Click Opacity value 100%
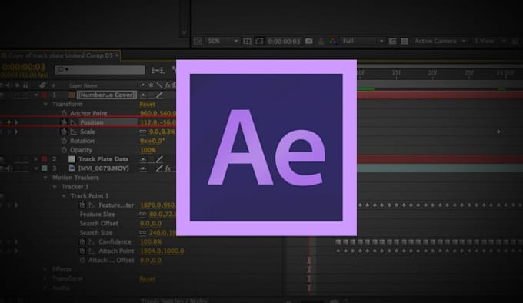Screen dimensions: 523x303 point(148,150)
